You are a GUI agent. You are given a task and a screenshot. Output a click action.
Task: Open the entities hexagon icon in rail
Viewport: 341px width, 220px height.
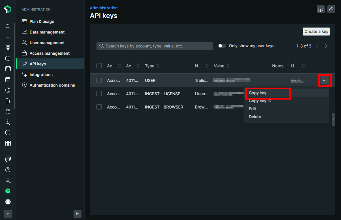click(8, 58)
